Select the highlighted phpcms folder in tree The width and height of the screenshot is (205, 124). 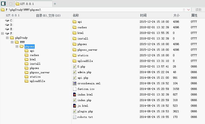(x=30, y=46)
